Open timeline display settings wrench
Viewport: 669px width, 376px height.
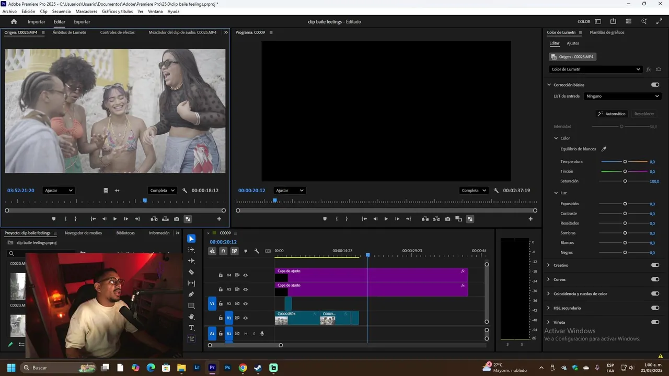tap(257, 251)
